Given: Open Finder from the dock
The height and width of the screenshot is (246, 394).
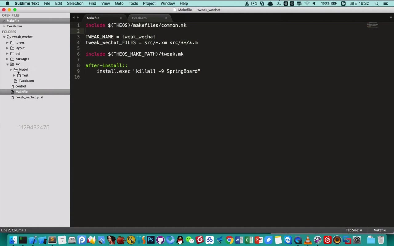Looking at the screenshot, I should (13, 240).
